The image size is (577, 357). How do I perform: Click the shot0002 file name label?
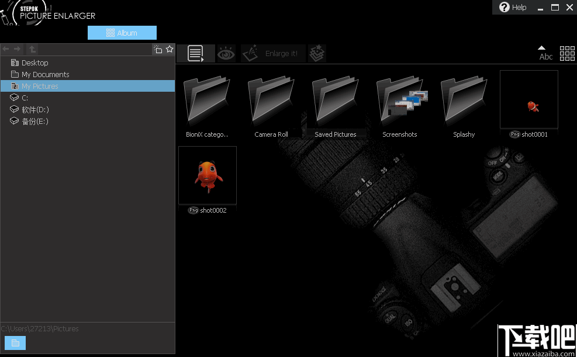213,210
